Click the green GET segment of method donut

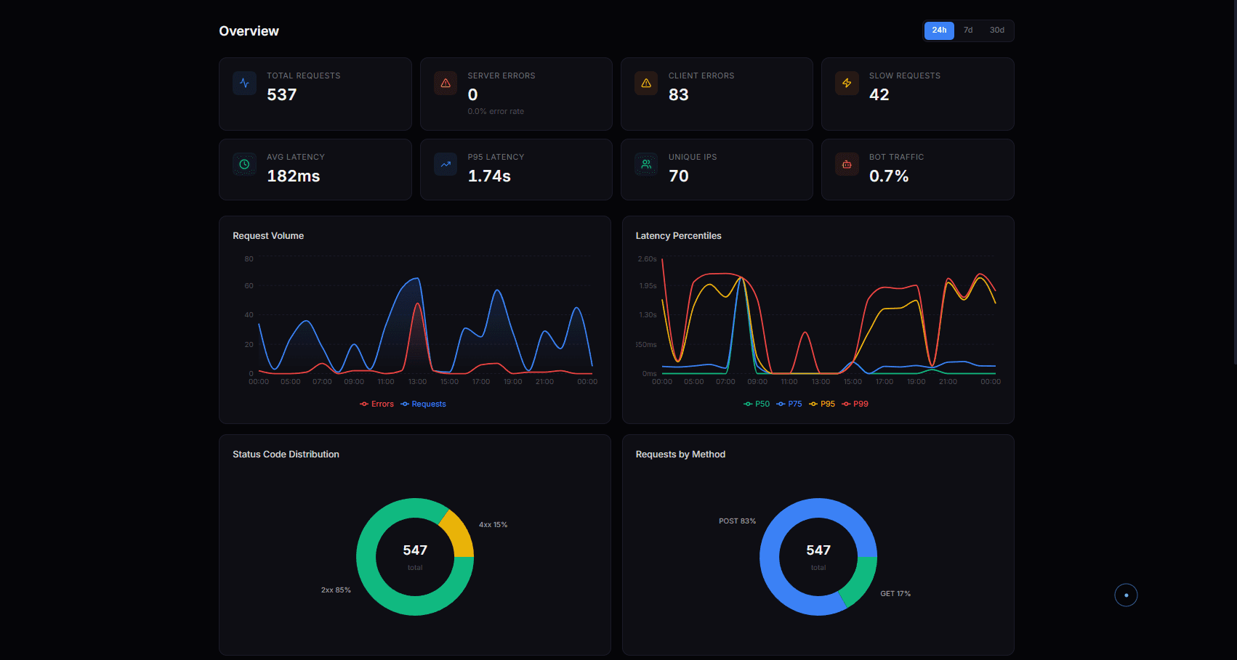860,582
